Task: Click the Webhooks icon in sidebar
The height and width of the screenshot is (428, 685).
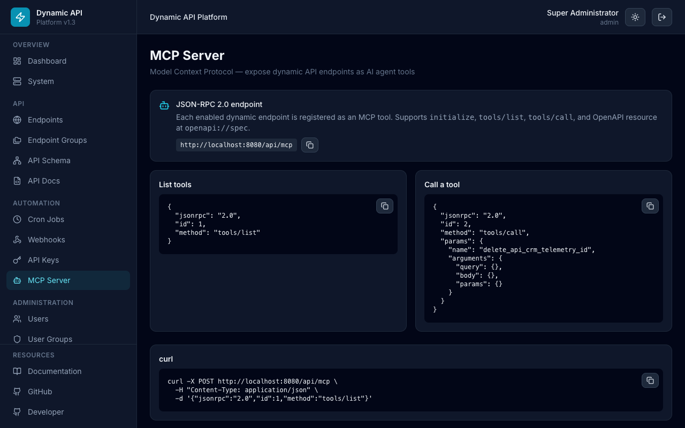Action: click(x=17, y=240)
